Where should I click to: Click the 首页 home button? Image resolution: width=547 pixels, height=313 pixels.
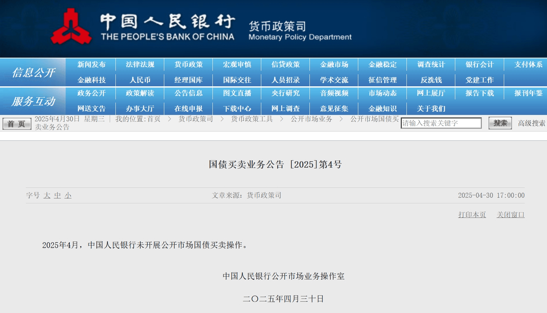17,124
